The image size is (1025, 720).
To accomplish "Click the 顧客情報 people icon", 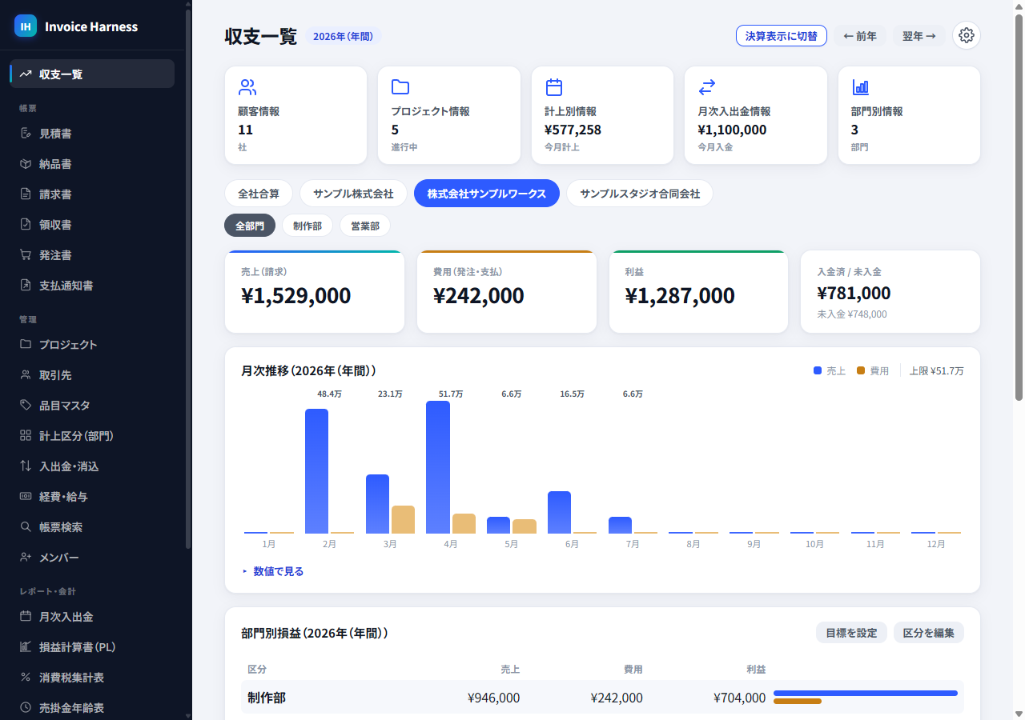I will (x=247, y=87).
